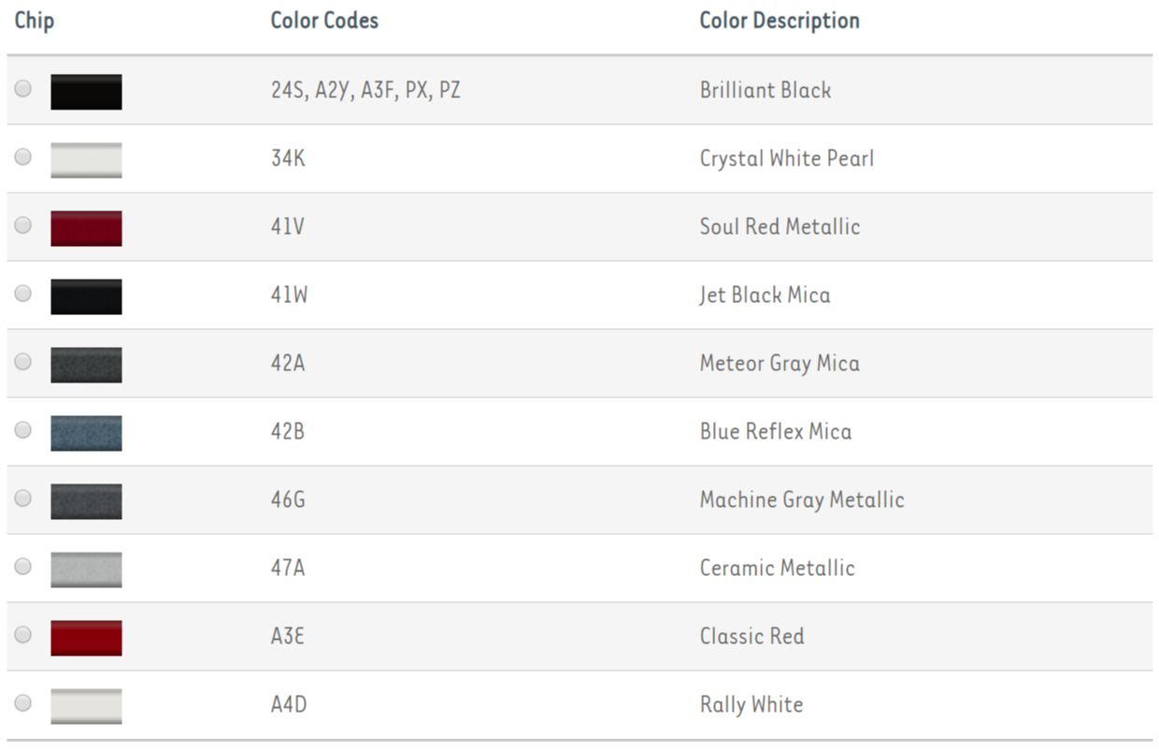Select the Crystal White Pearl radio button
This screenshot has width=1159, height=750.
tap(23, 157)
